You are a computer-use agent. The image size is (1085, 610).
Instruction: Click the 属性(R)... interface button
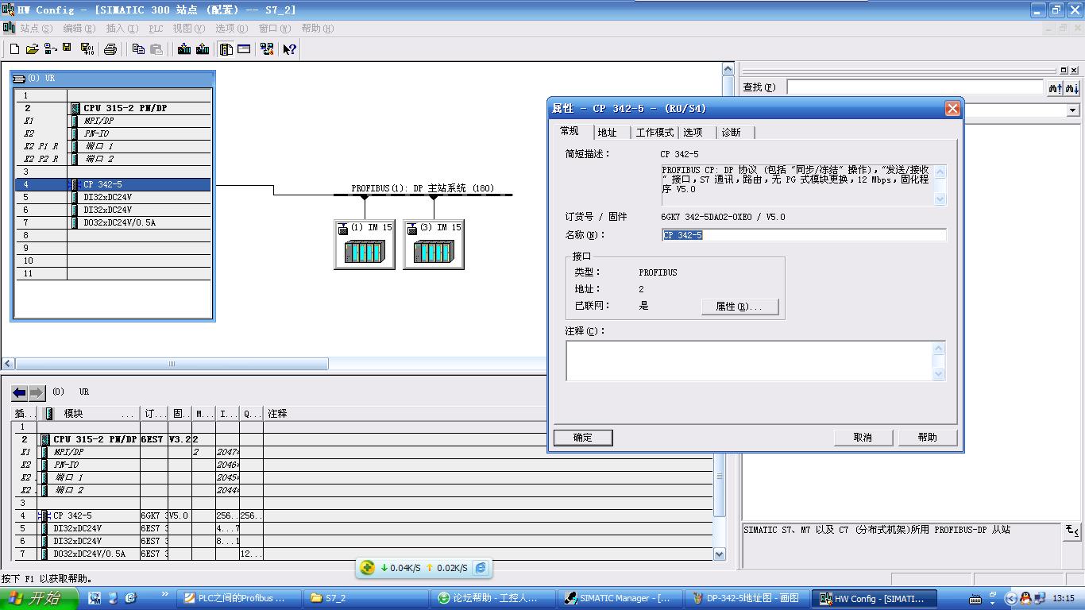[x=739, y=307]
